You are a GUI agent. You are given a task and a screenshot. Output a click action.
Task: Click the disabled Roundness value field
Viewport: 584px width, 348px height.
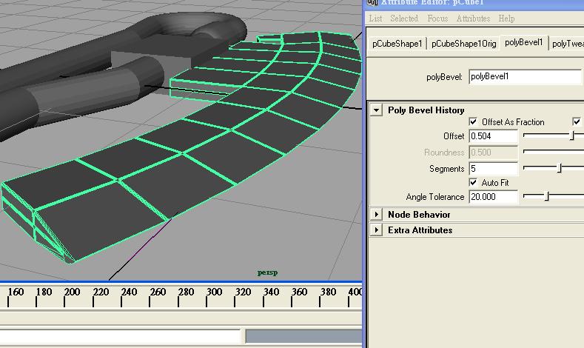point(493,153)
